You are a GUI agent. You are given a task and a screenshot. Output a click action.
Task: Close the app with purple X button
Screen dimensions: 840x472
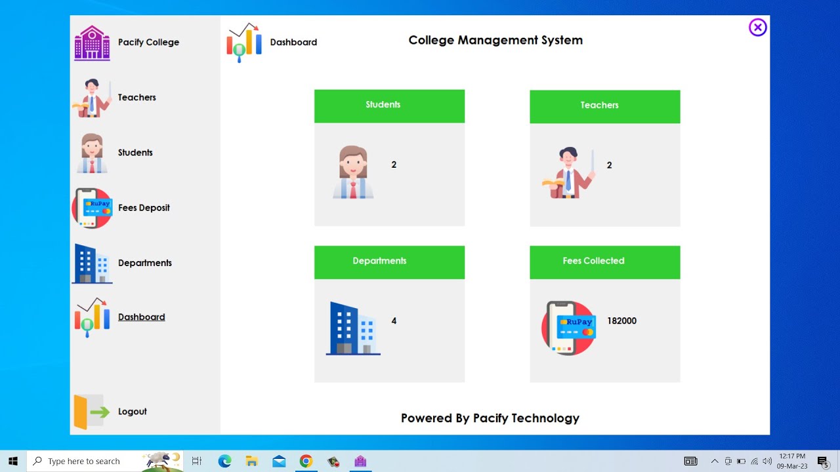coord(758,27)
